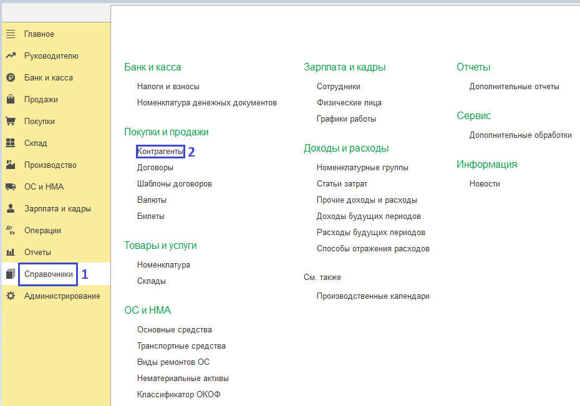Click the Дополнительные отчеты link
The height and width of the screenshot is (406, 580).
514,87
